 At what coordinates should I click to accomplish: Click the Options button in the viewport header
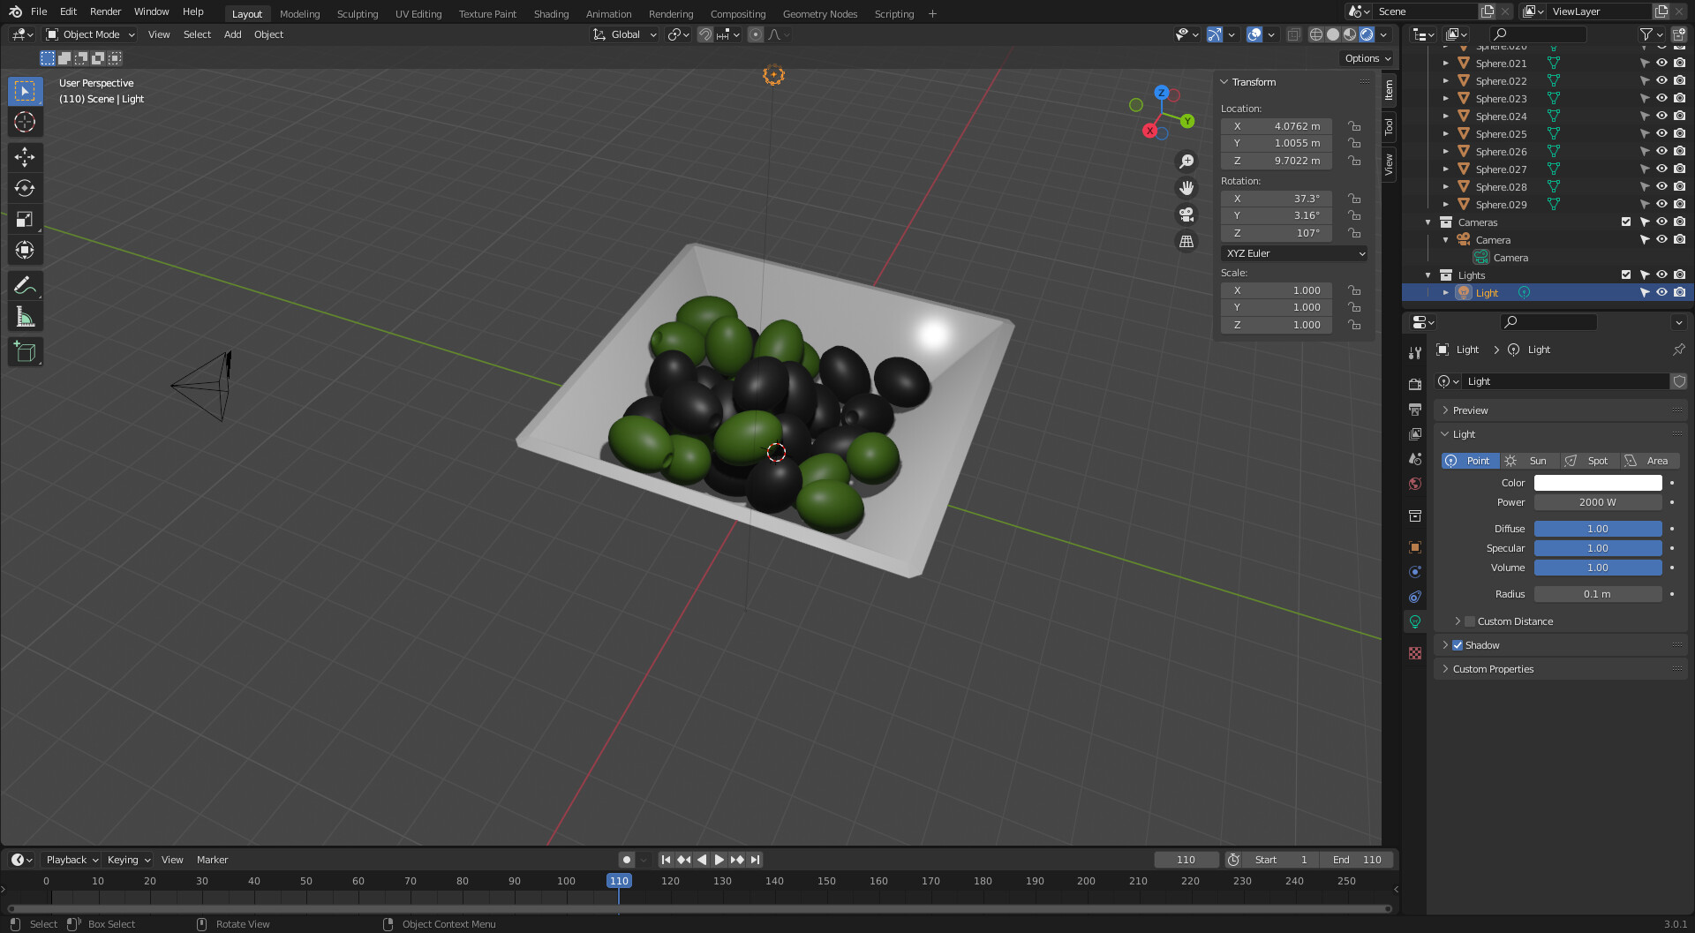click(1365, 57)
